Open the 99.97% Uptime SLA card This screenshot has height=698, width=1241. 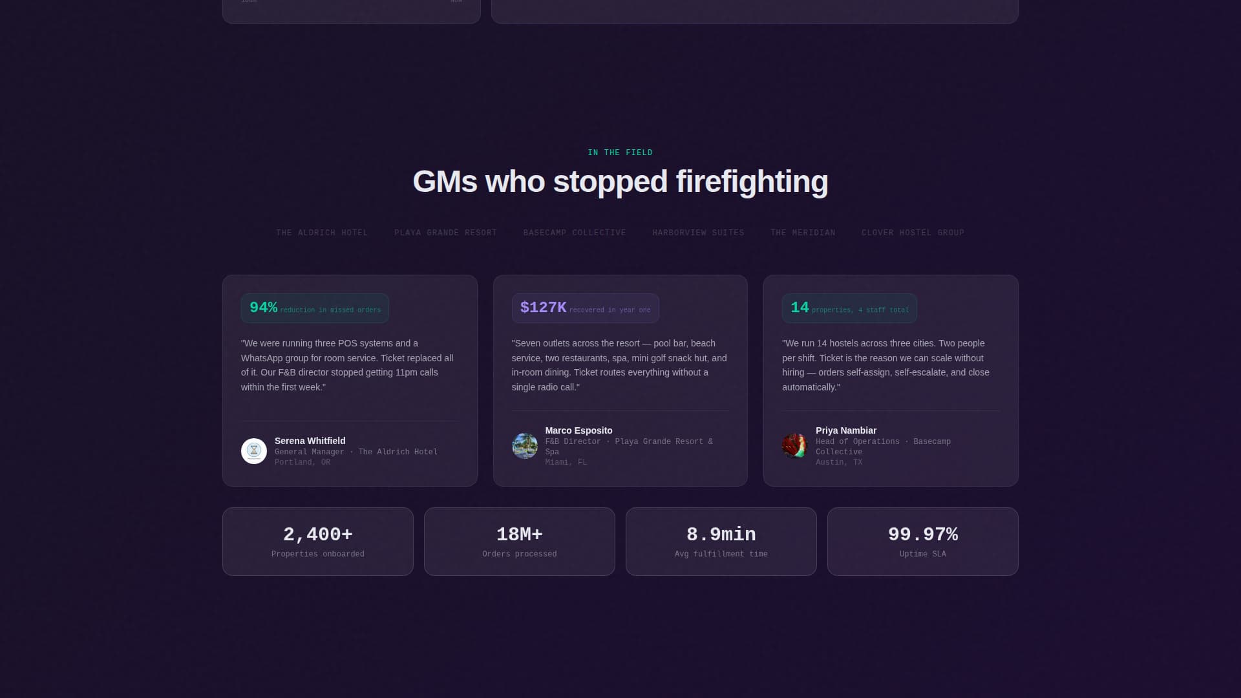click(922, 541)
